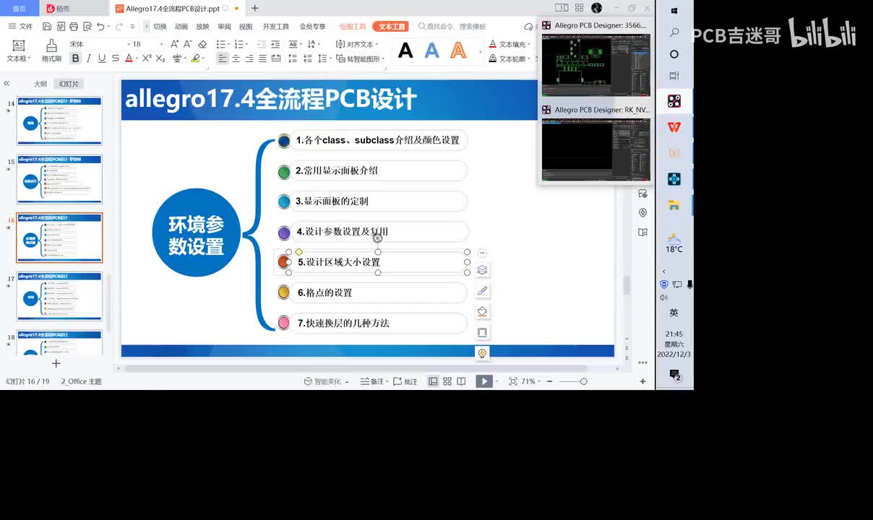
Task: Click the zoom slider handle in the status bar
Action: [x=584, y=381]
